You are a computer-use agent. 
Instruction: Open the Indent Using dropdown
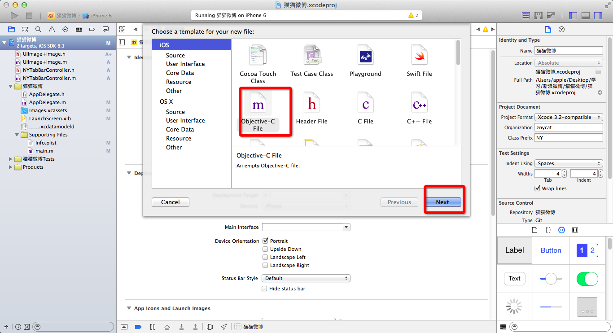point(569,163)
